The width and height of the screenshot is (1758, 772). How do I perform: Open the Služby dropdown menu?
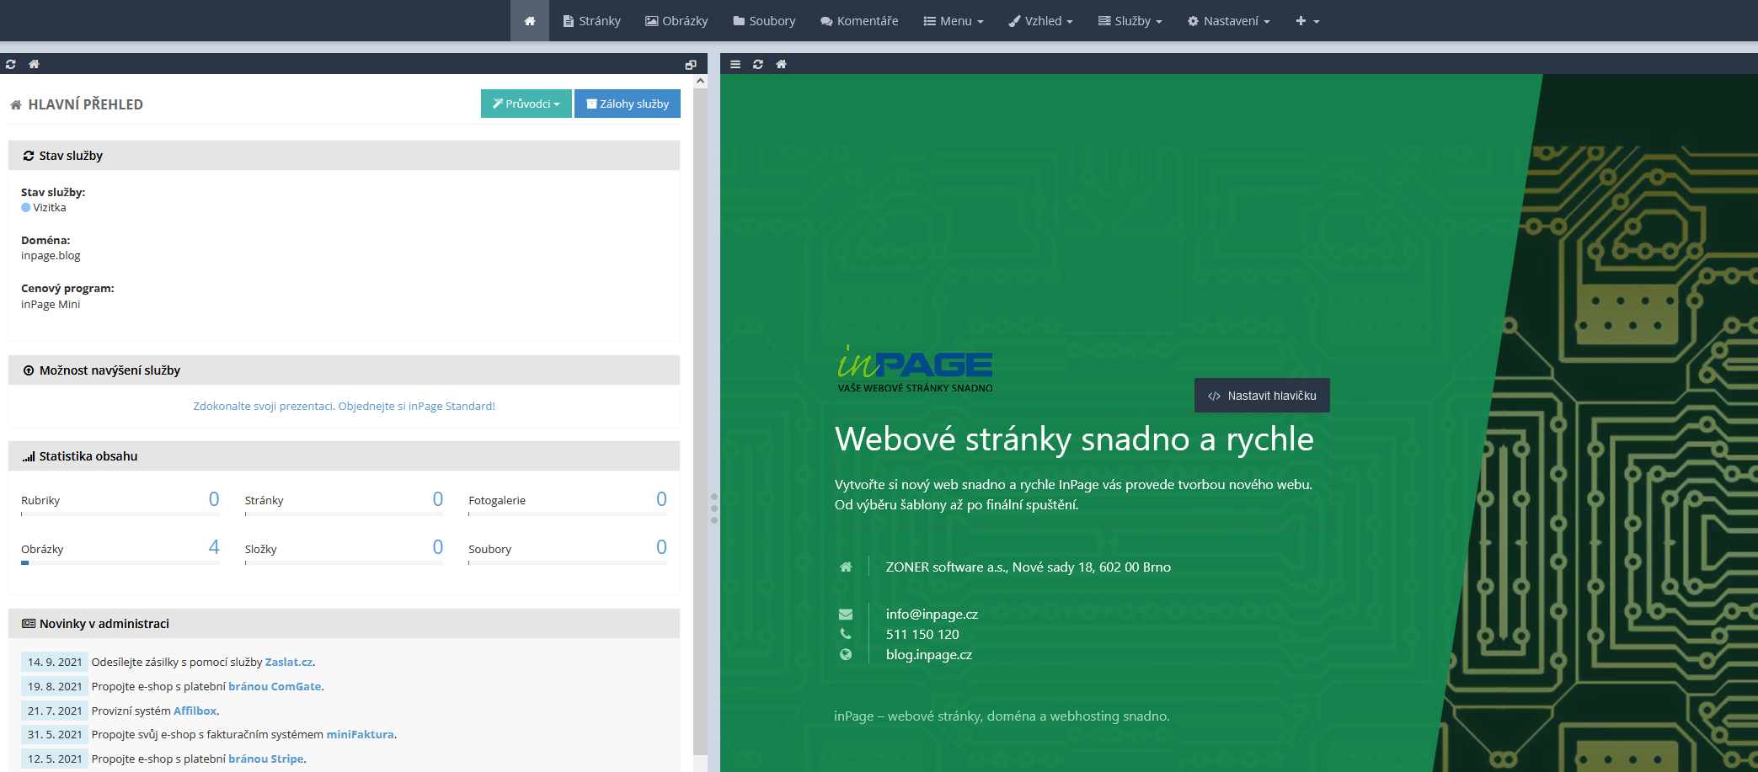tap(1130, 21)
